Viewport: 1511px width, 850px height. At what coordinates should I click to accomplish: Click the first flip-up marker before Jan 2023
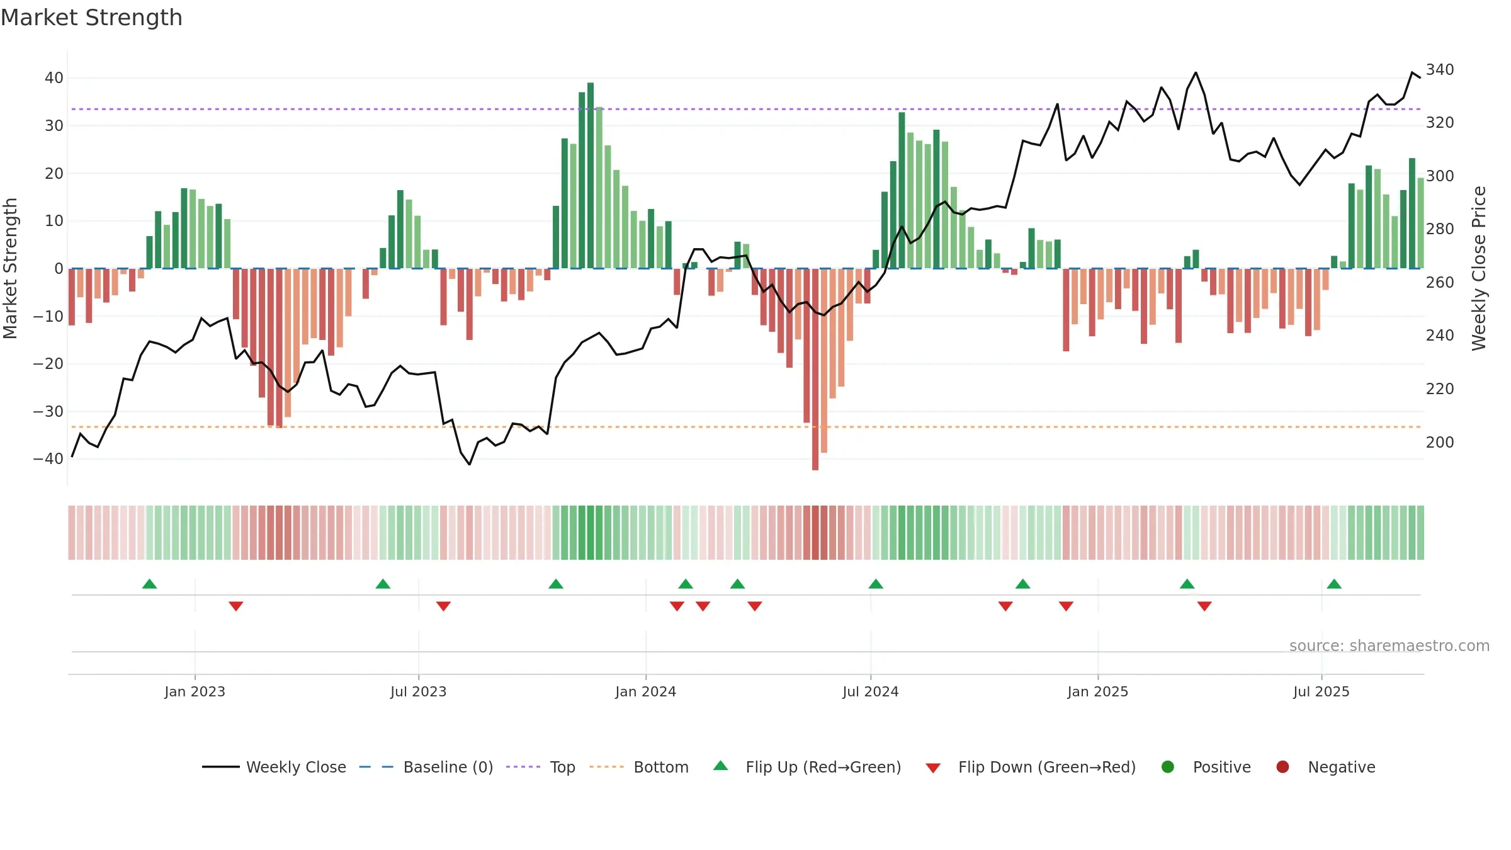[x=149, y=584]
